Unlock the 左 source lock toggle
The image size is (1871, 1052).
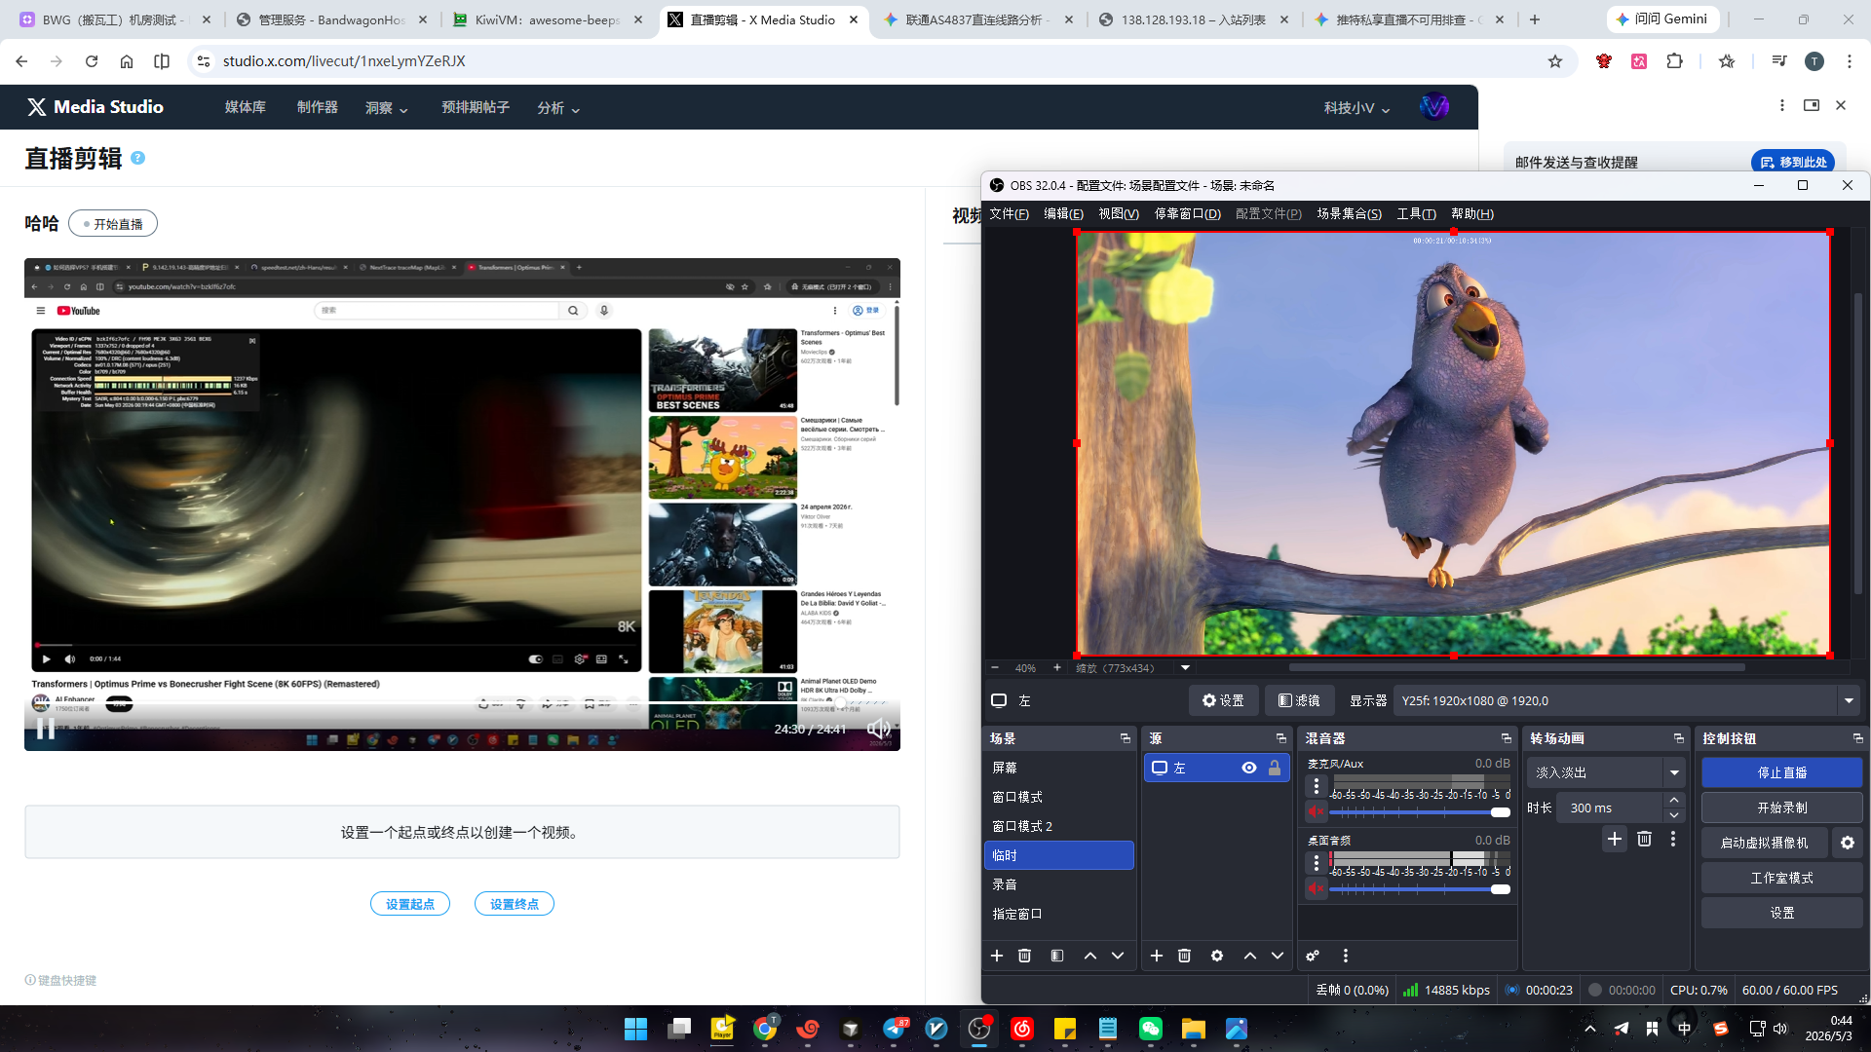1275,768
